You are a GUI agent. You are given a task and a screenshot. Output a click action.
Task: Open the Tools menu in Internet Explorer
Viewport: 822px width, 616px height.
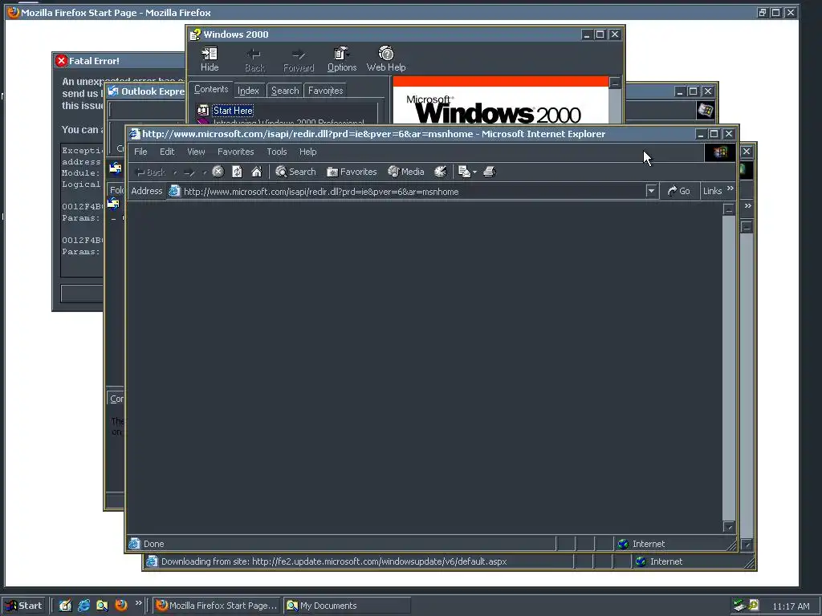[276, 152]
